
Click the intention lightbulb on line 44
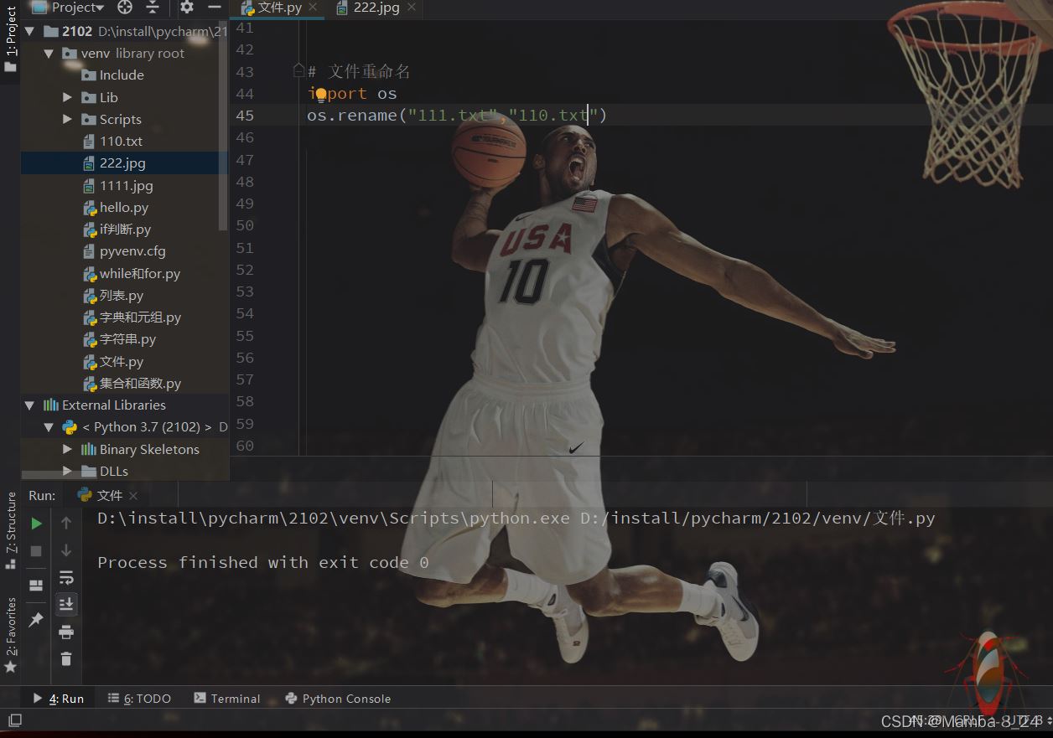(x=319, y=94)
